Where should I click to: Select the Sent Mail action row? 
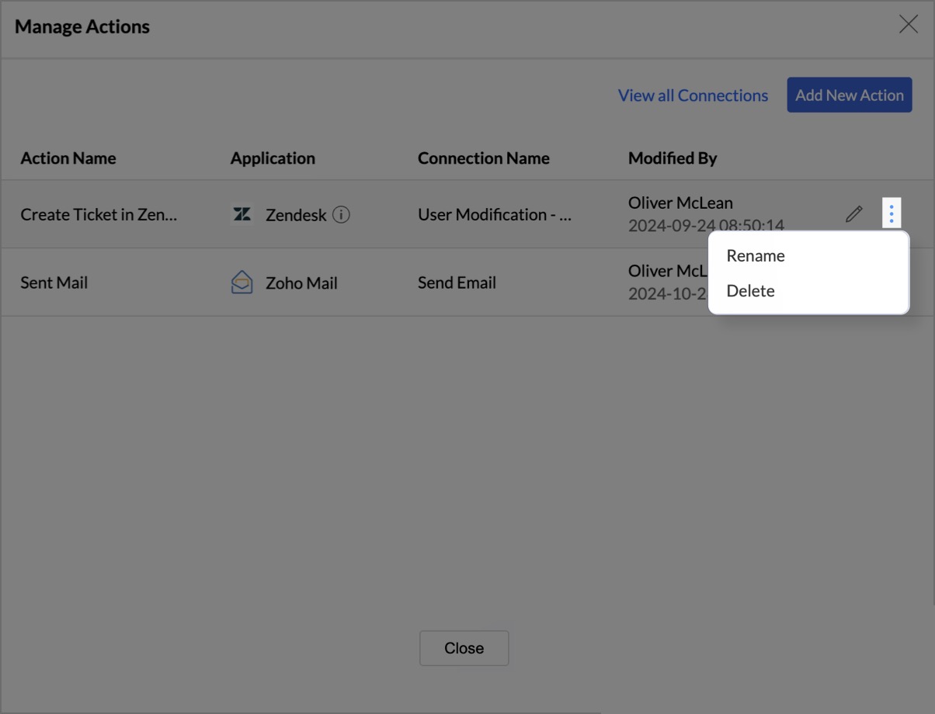click(x=54, y=283)
